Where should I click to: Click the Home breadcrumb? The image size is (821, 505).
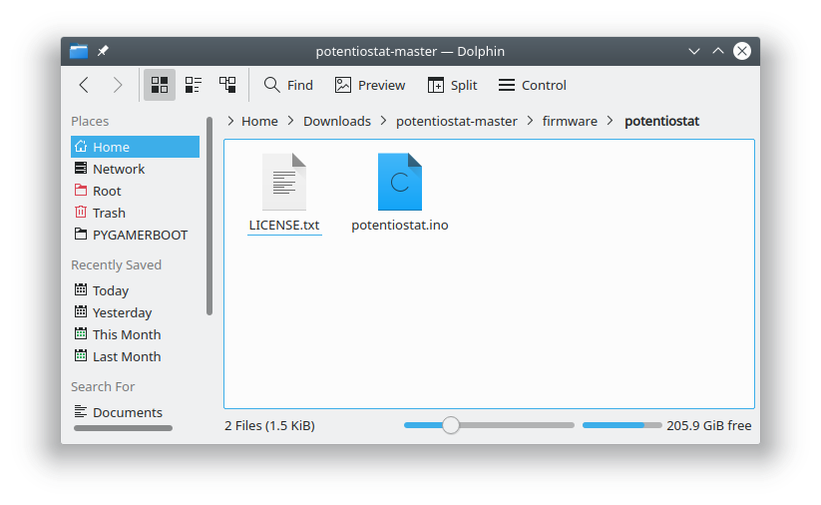259,121
